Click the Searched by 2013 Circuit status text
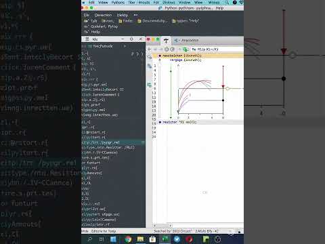The width and height of the screenshot is (325, 244). [x=173, y=231]
